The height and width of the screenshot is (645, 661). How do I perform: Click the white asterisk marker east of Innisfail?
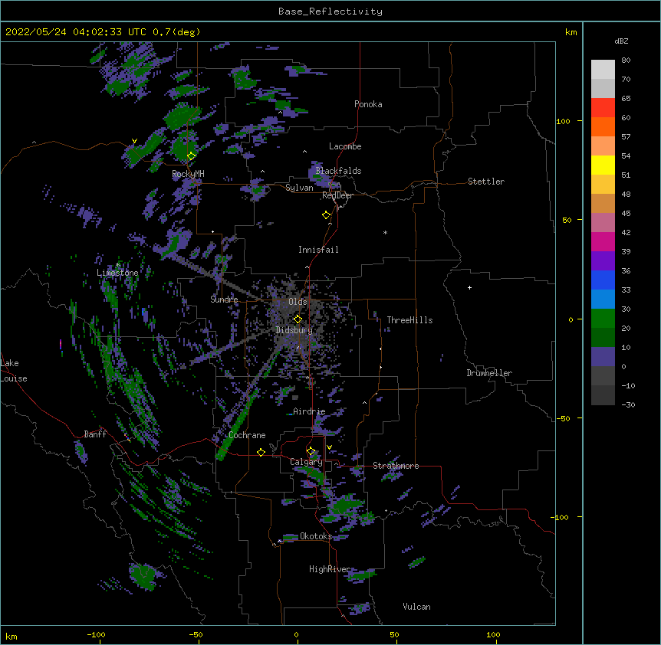(x=385, y=232)
